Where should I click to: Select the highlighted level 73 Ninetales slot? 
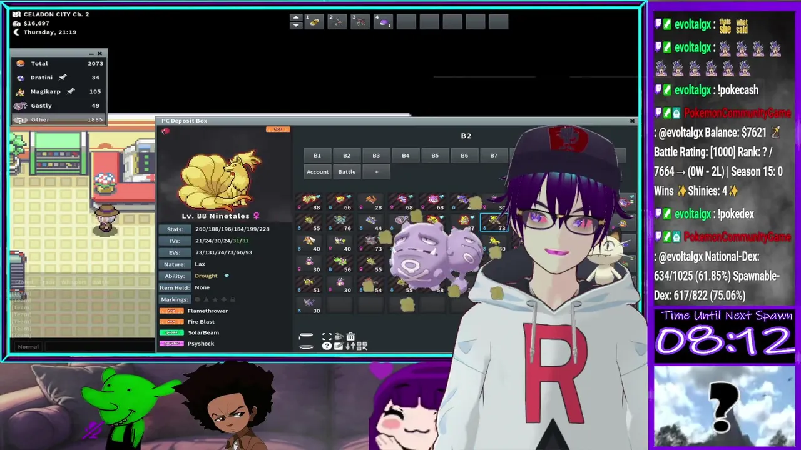pos(495,223)
